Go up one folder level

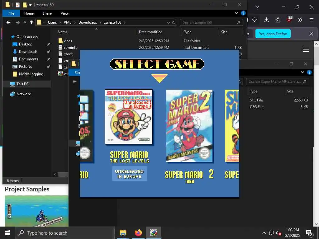click(x=31, y=22)
